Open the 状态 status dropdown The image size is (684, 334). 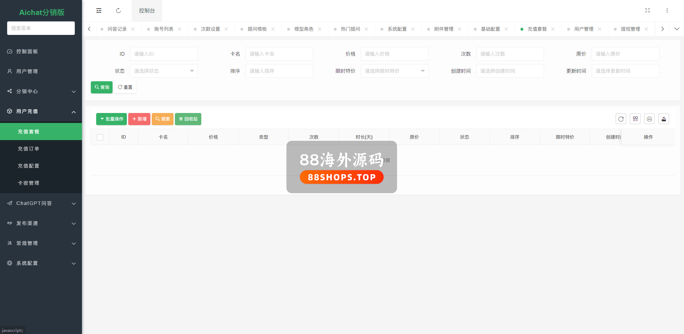coord(164,71)
